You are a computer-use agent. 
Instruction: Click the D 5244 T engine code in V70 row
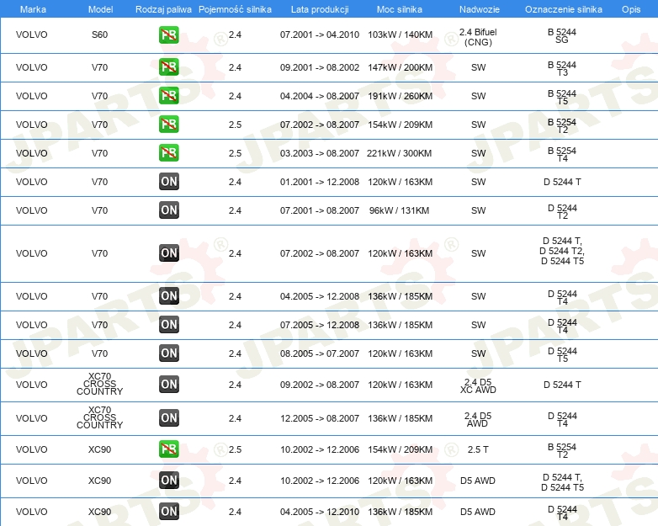(x=562, y=182)
